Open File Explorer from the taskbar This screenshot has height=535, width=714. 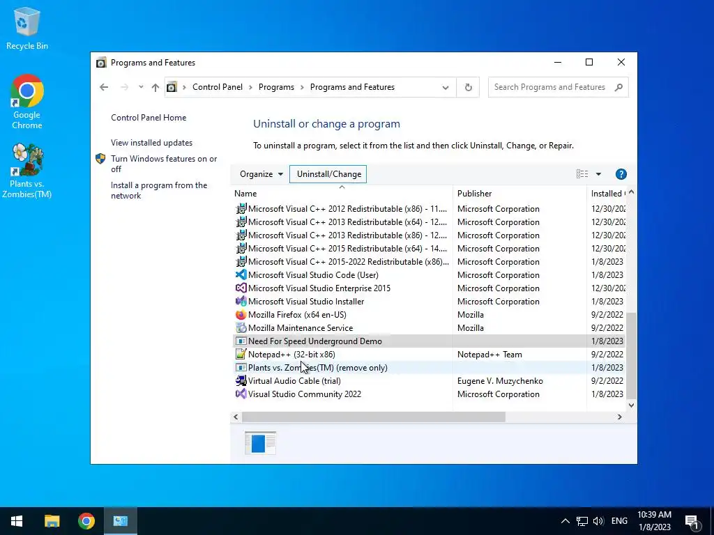[52, 521]
